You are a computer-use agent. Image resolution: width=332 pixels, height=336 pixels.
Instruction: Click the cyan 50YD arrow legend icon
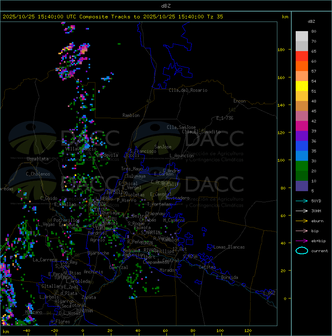(302, 201)
